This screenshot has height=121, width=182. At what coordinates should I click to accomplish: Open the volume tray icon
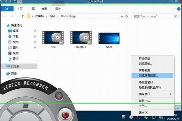(x=161, y=117)
